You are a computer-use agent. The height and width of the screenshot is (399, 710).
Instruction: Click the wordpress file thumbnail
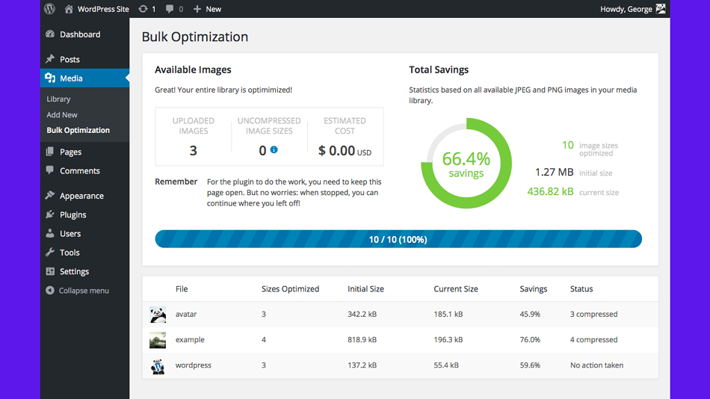click(158, 365)
